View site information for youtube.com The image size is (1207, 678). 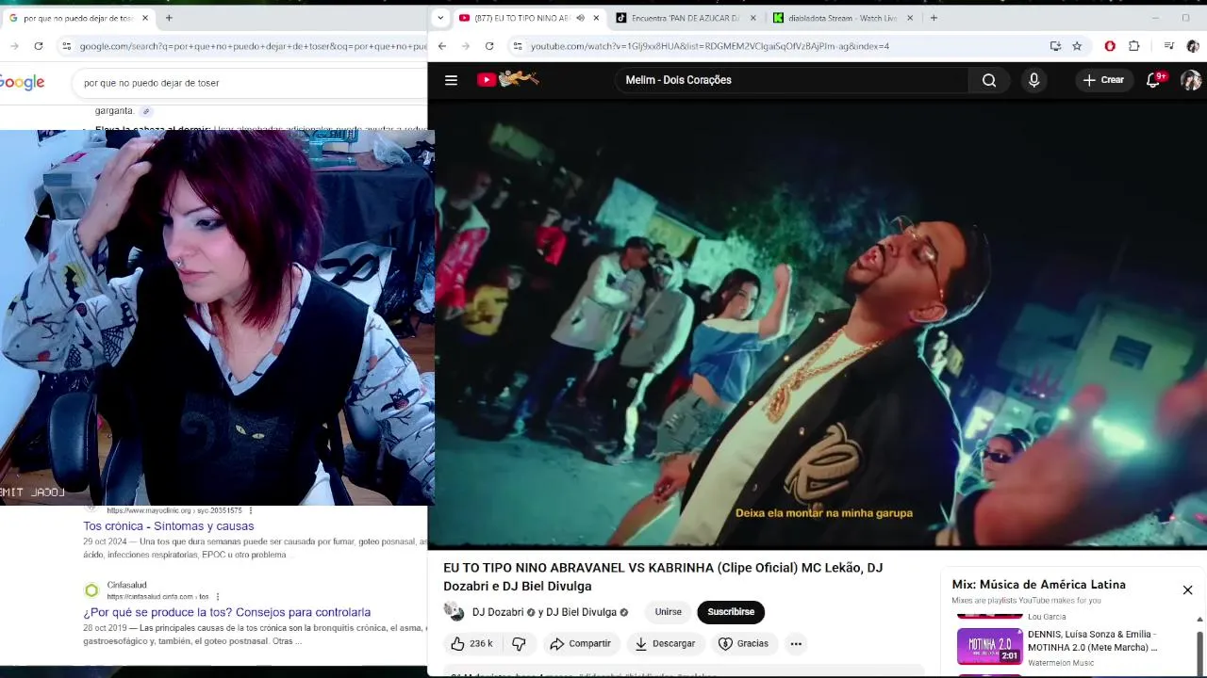517,46
